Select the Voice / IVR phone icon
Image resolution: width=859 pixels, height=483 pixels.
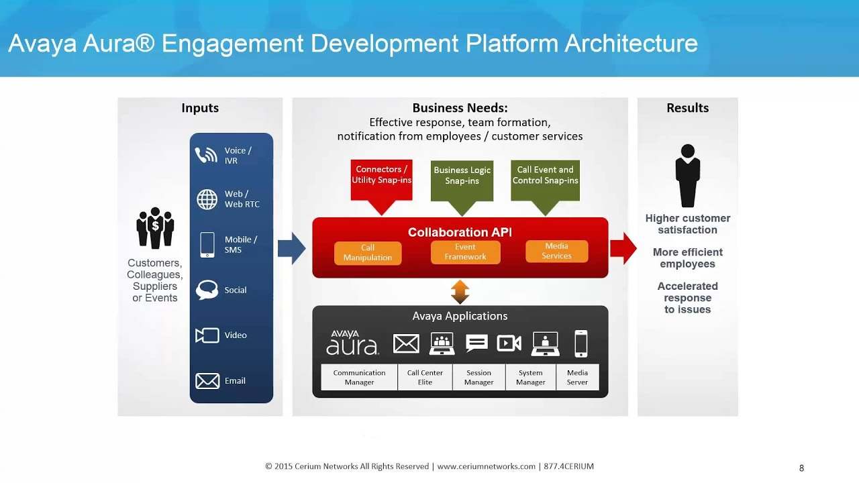pos(206,155)
